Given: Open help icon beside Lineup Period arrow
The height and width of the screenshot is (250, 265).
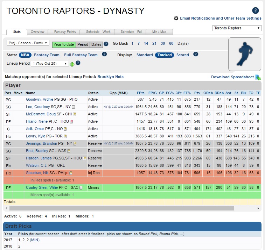Looking at the screenshot, I should 78,63.
